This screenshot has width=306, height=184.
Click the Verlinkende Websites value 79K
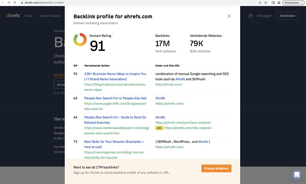coord(196,44)
